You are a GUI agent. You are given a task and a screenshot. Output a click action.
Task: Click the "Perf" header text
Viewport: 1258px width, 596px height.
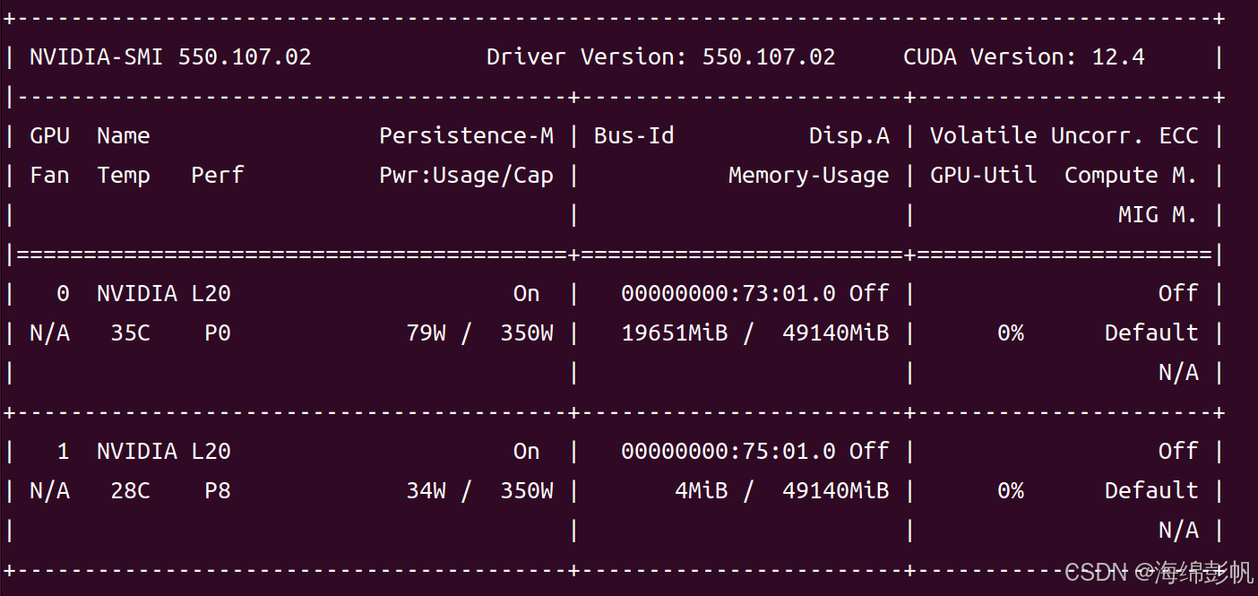coord(217,176)
